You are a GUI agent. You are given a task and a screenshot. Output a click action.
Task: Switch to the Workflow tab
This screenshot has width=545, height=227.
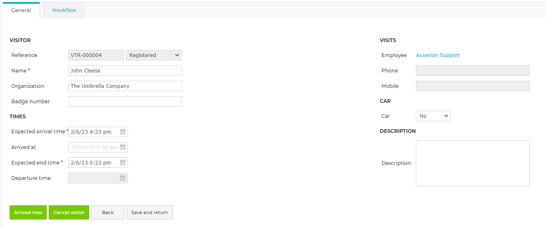pyautogui.click(x=64, y=10)
